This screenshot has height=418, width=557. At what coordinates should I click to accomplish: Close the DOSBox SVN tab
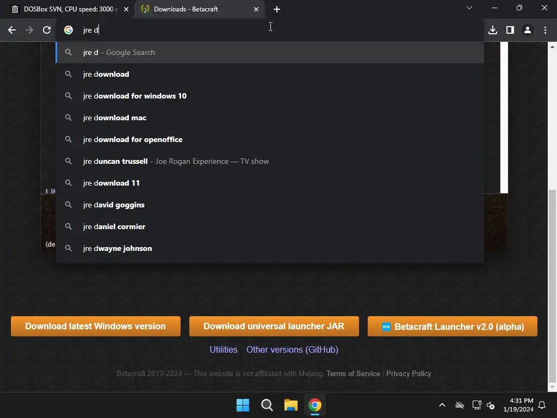click(126, 9)
